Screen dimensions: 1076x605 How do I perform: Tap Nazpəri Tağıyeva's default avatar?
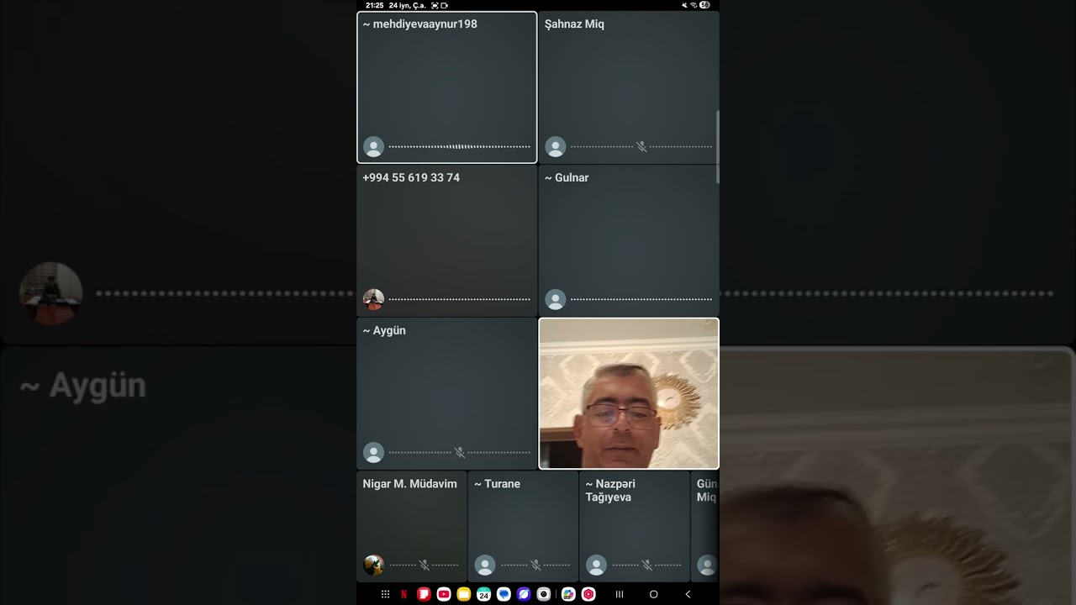click(596, 566)
